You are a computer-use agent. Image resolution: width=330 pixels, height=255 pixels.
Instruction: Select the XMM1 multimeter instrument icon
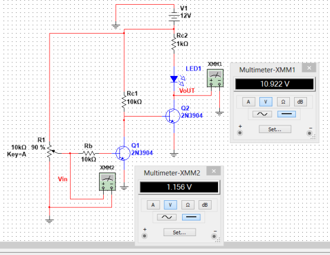point(215,78)
